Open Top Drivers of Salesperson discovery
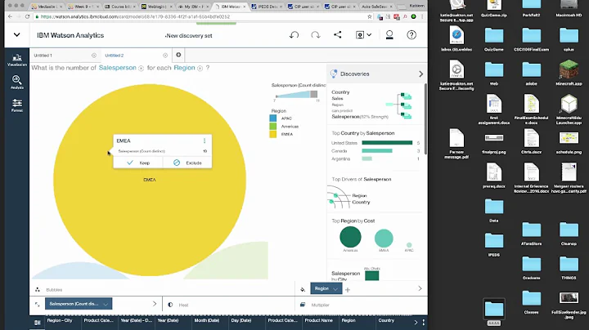The width and height of the screenshot is (589, 330). pyautogui.click(x=375, y=192)
